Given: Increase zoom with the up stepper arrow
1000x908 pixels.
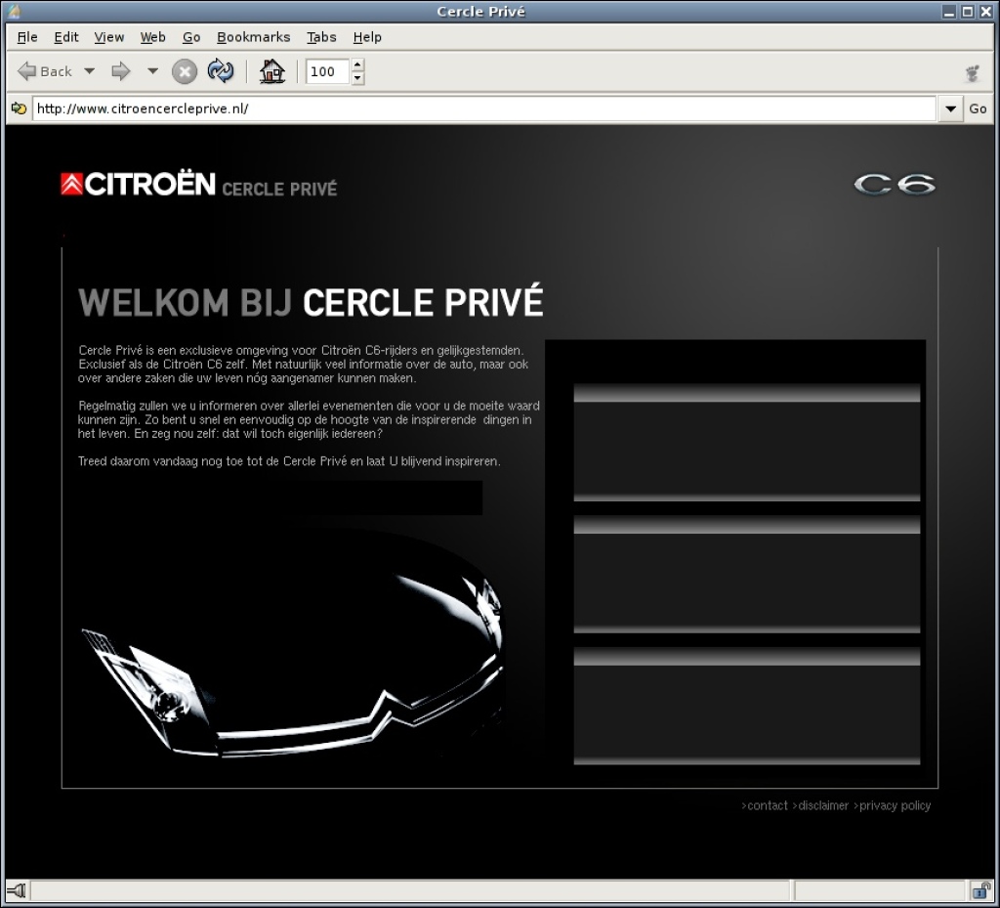Looking at the screenshot, I should (357, 65).
